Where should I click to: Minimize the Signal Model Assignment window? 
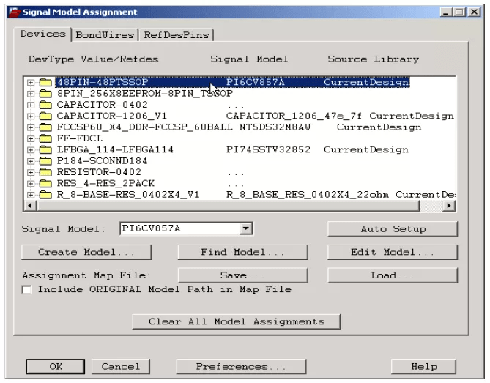(x=446, y=12)
